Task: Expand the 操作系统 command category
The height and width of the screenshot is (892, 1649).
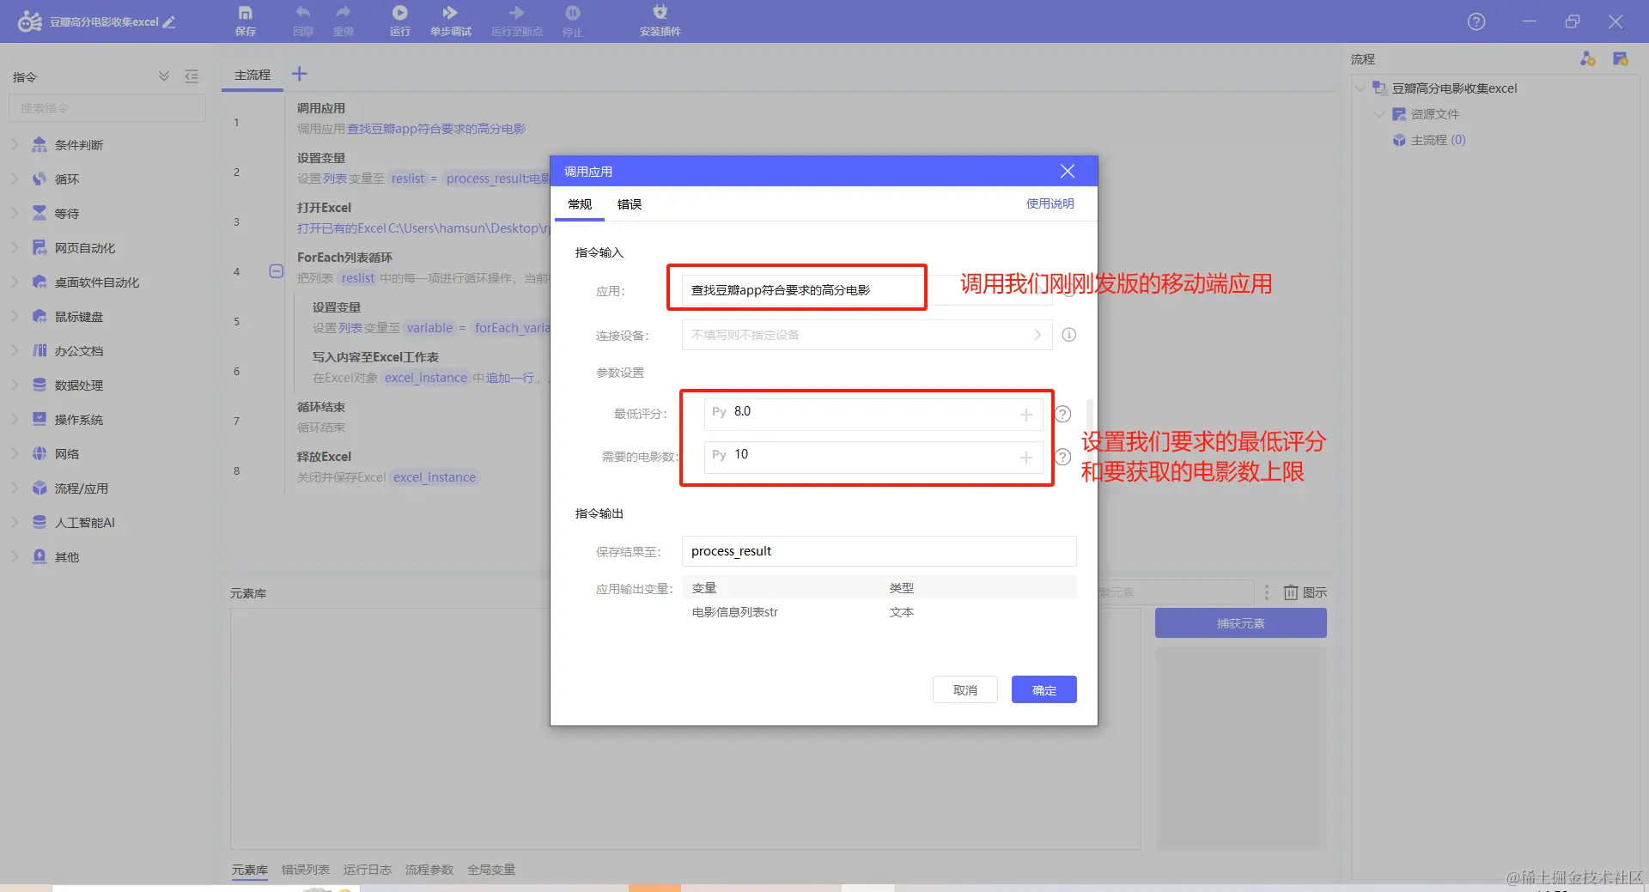Action: 15,420
